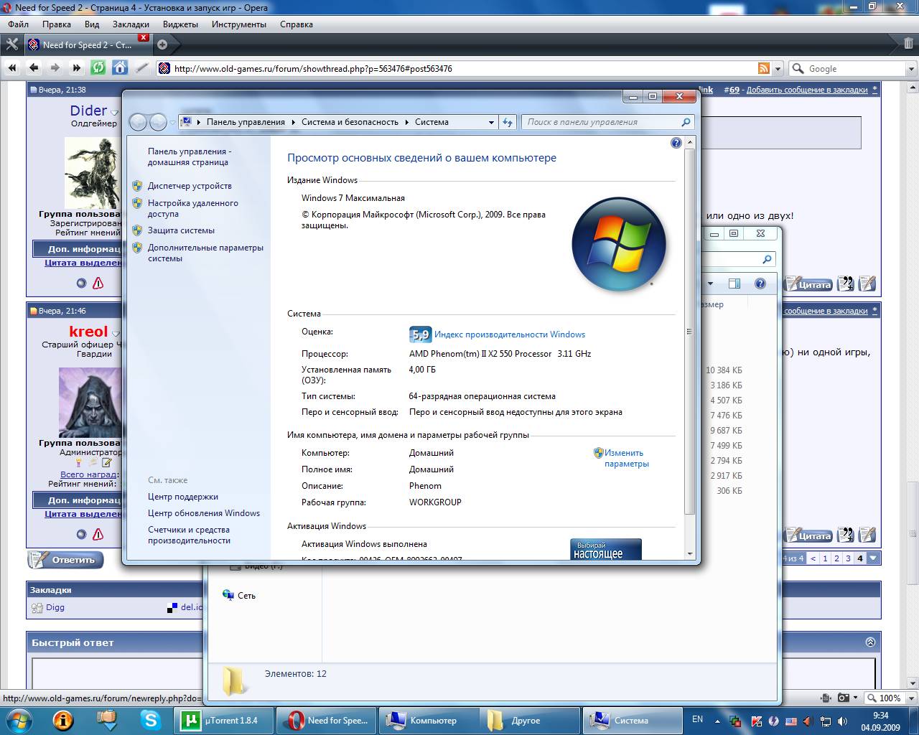919x735 pixels.
Task: Expand the control panel address bar dropdown
Action: click(x=491, y=122)
